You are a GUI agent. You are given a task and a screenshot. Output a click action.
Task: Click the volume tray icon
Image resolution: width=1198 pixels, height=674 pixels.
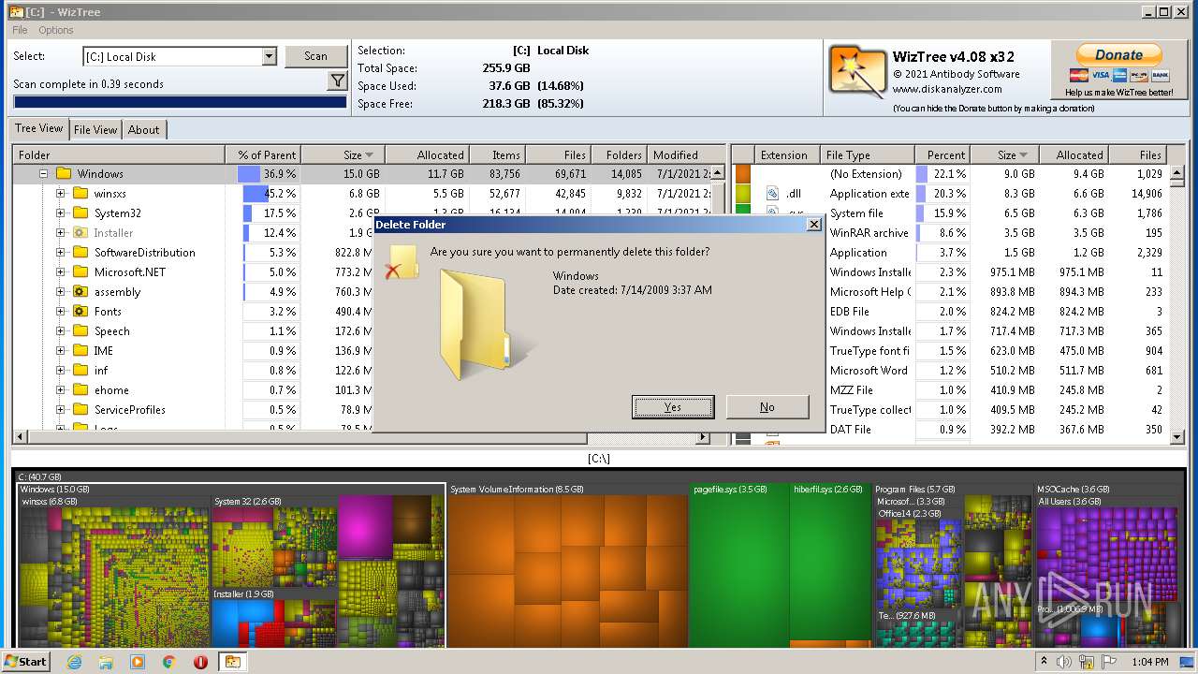pyautogui.click(x=1064, y=662)
